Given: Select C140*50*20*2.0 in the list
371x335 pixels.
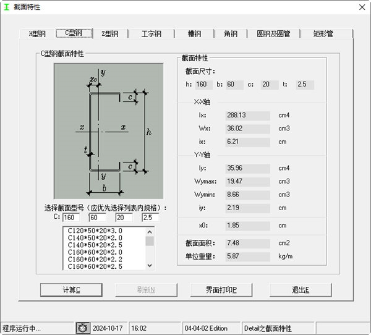Looking at the screenshot, I should [x=95, y=238].
